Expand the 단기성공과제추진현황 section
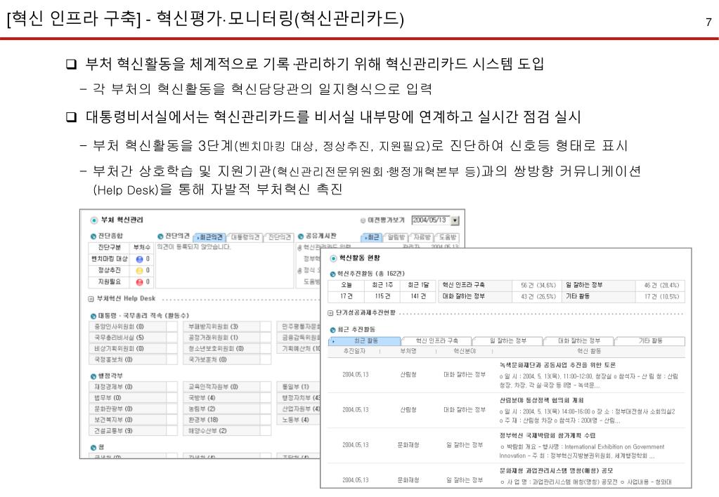 pyautogui.click(x=330, y=313)
